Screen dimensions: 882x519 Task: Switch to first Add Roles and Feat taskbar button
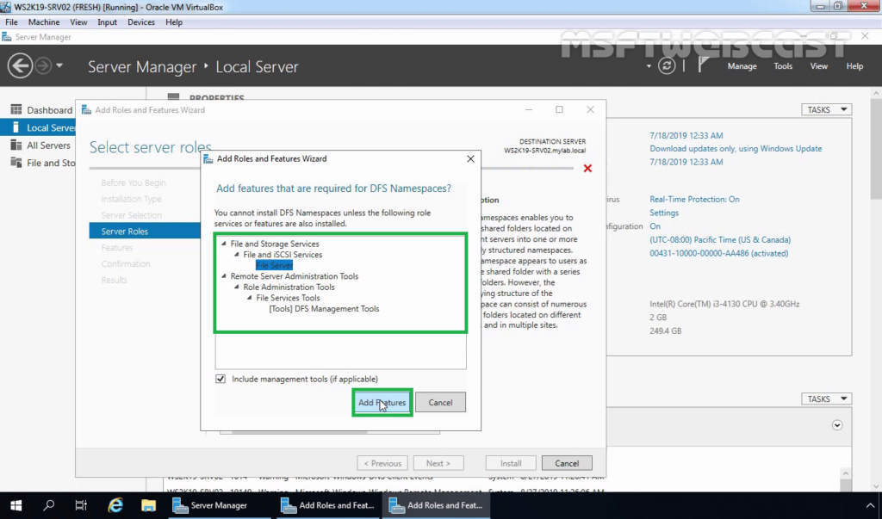tap(327, 505)
